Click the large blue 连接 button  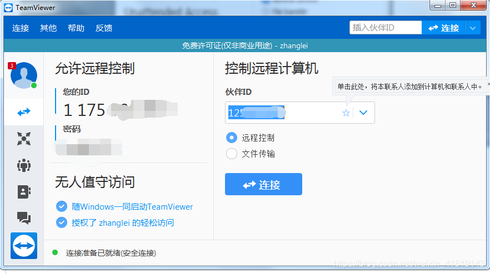click(263, 184)
